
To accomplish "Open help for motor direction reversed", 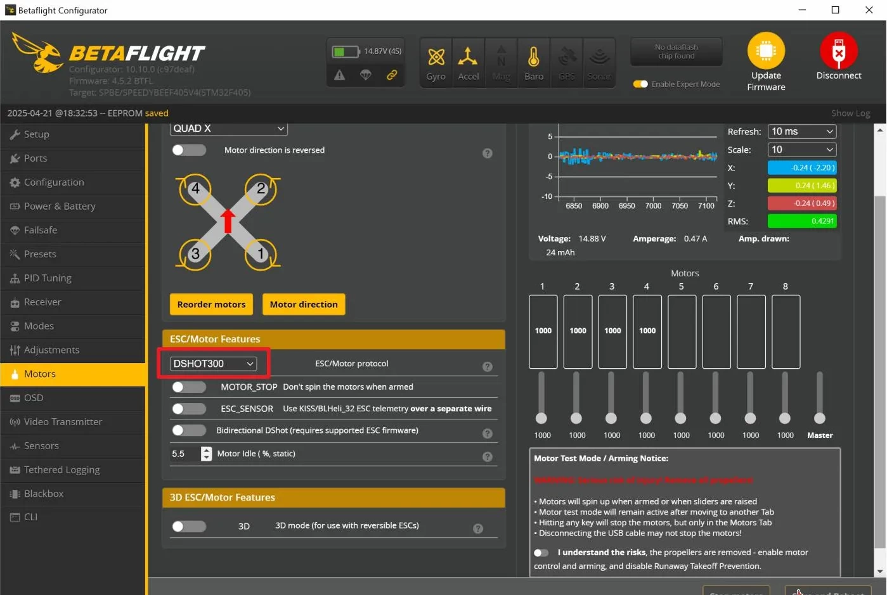I will [x=488, y=153].
